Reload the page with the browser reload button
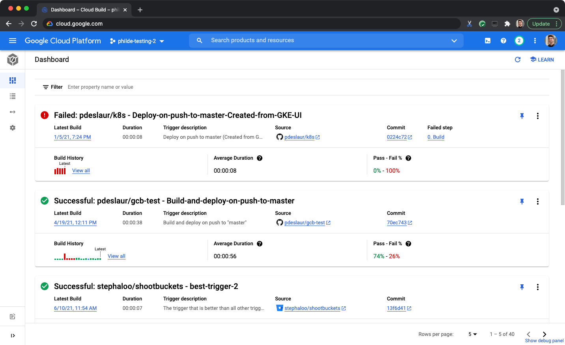Screen dimensions: 565x345 click(34, 24)
